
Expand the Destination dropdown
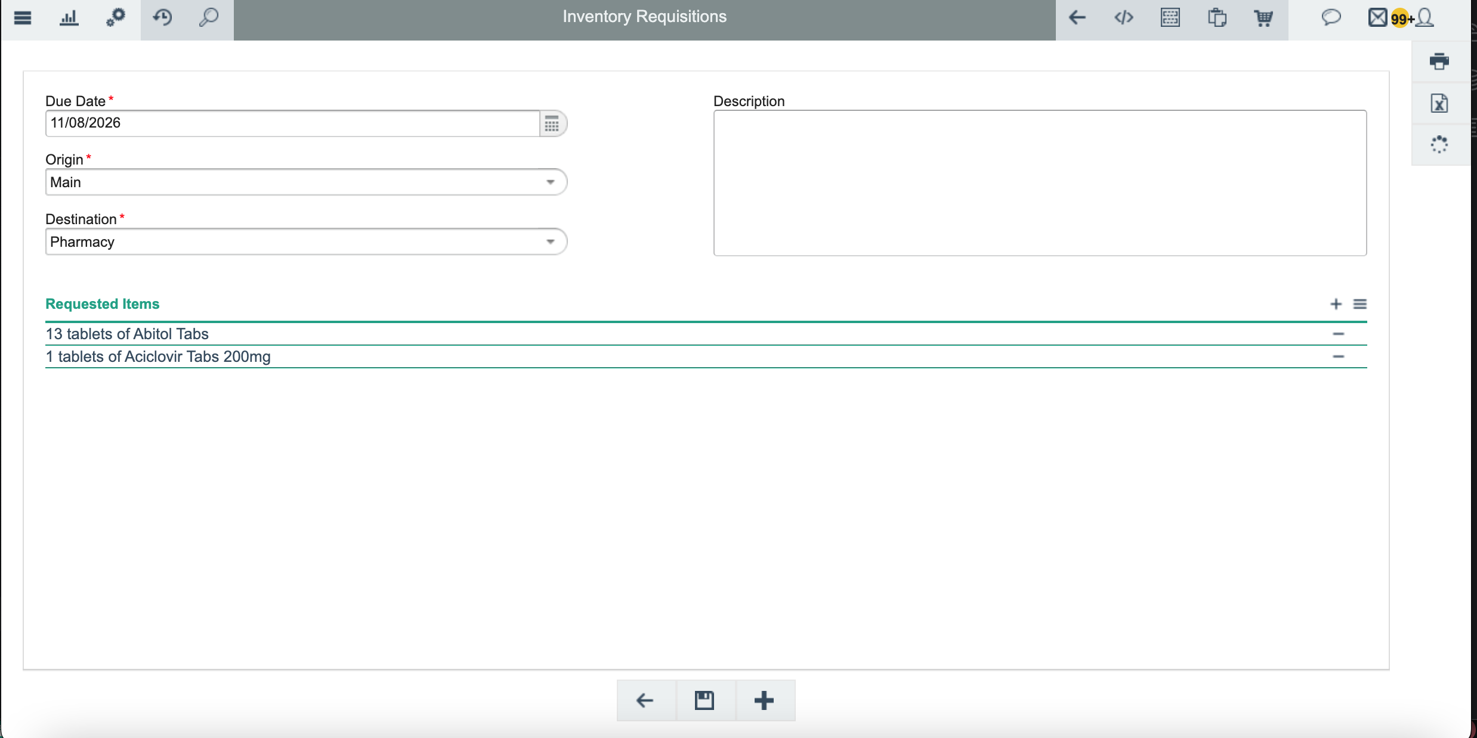coord(551,242)
